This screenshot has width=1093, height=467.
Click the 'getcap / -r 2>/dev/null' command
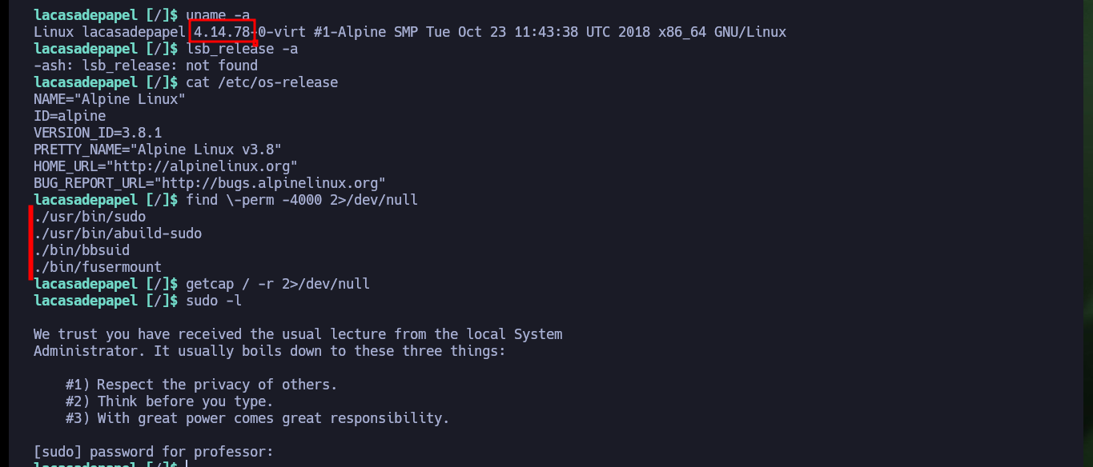278,284
